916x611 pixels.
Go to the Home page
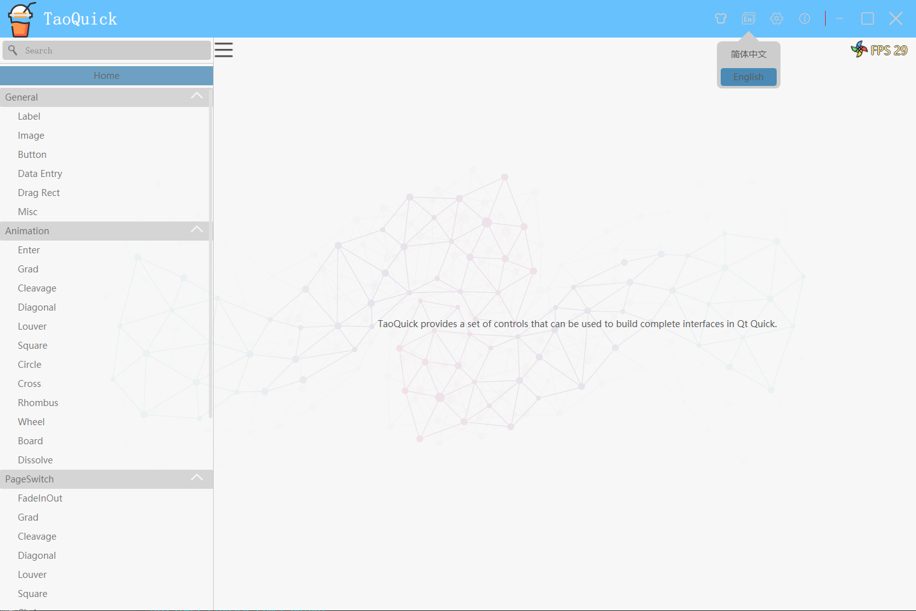tap(106, 76)
